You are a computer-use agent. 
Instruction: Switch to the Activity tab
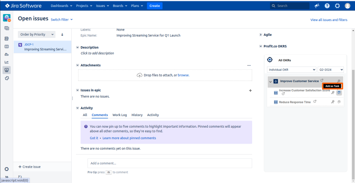pyautogui.click(x=153, y=115)
